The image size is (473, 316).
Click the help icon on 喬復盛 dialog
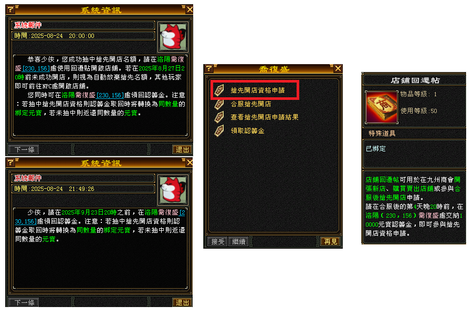point(209,68)
